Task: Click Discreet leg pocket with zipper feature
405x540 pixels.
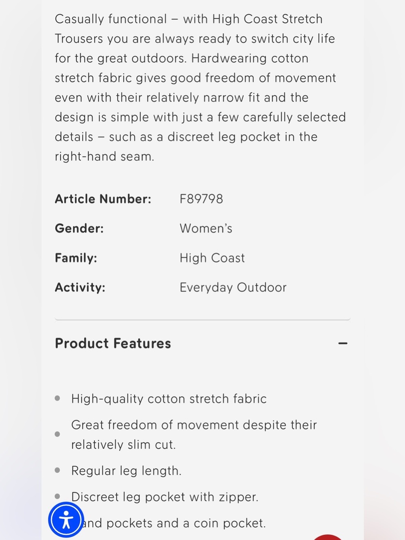Action: click(165, 497)
